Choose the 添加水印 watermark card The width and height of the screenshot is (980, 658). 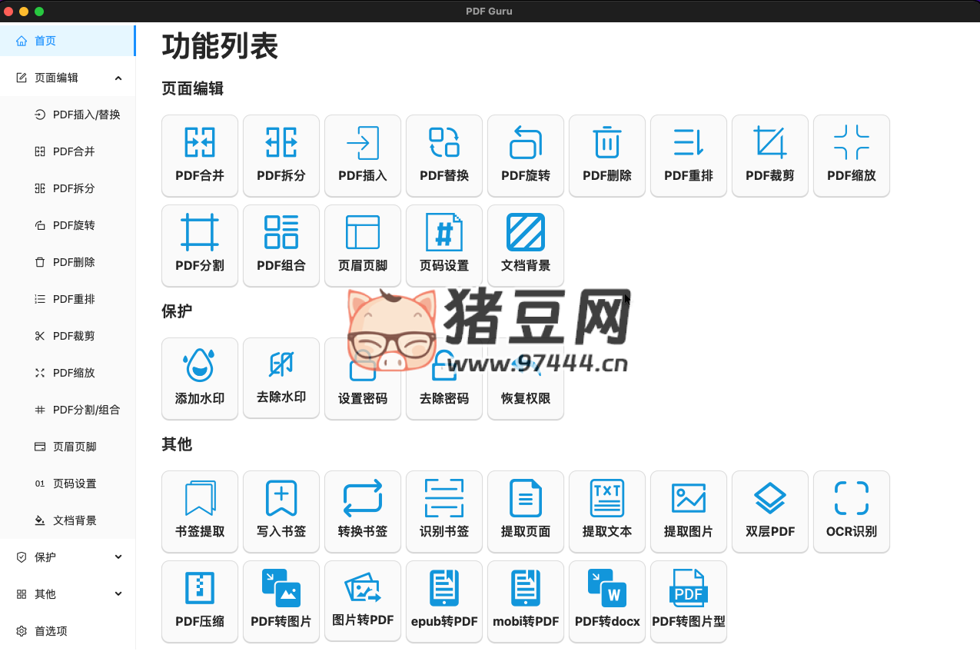(200, 378)
